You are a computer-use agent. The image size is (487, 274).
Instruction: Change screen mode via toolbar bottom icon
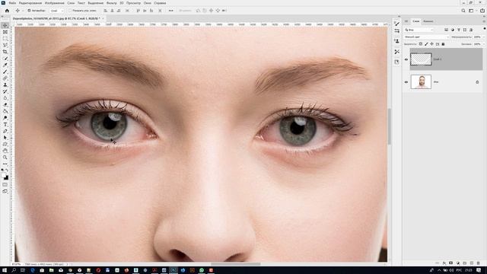point(5,191)
